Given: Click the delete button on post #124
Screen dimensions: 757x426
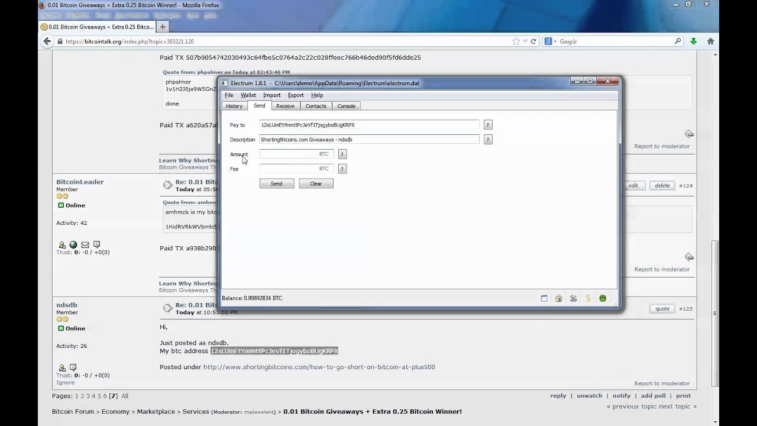Looking at the screenshot, I should [x=662, y=185].
